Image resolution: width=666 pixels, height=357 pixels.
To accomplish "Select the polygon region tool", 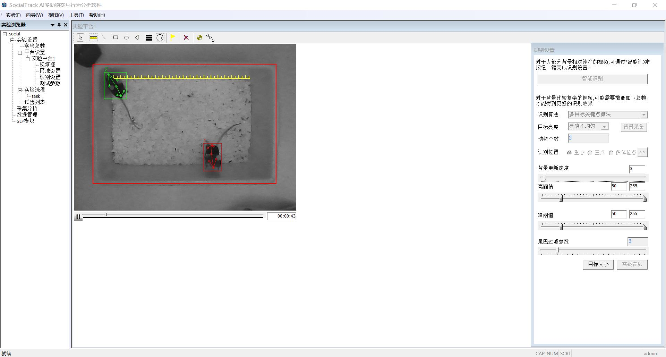I will pyautogui.click(x=137, y=37).
